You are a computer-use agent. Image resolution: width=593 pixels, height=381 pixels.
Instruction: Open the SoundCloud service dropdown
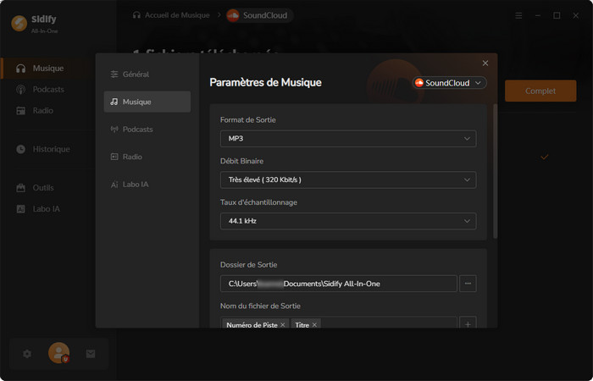pyautogui.click(x=449, y=83)
